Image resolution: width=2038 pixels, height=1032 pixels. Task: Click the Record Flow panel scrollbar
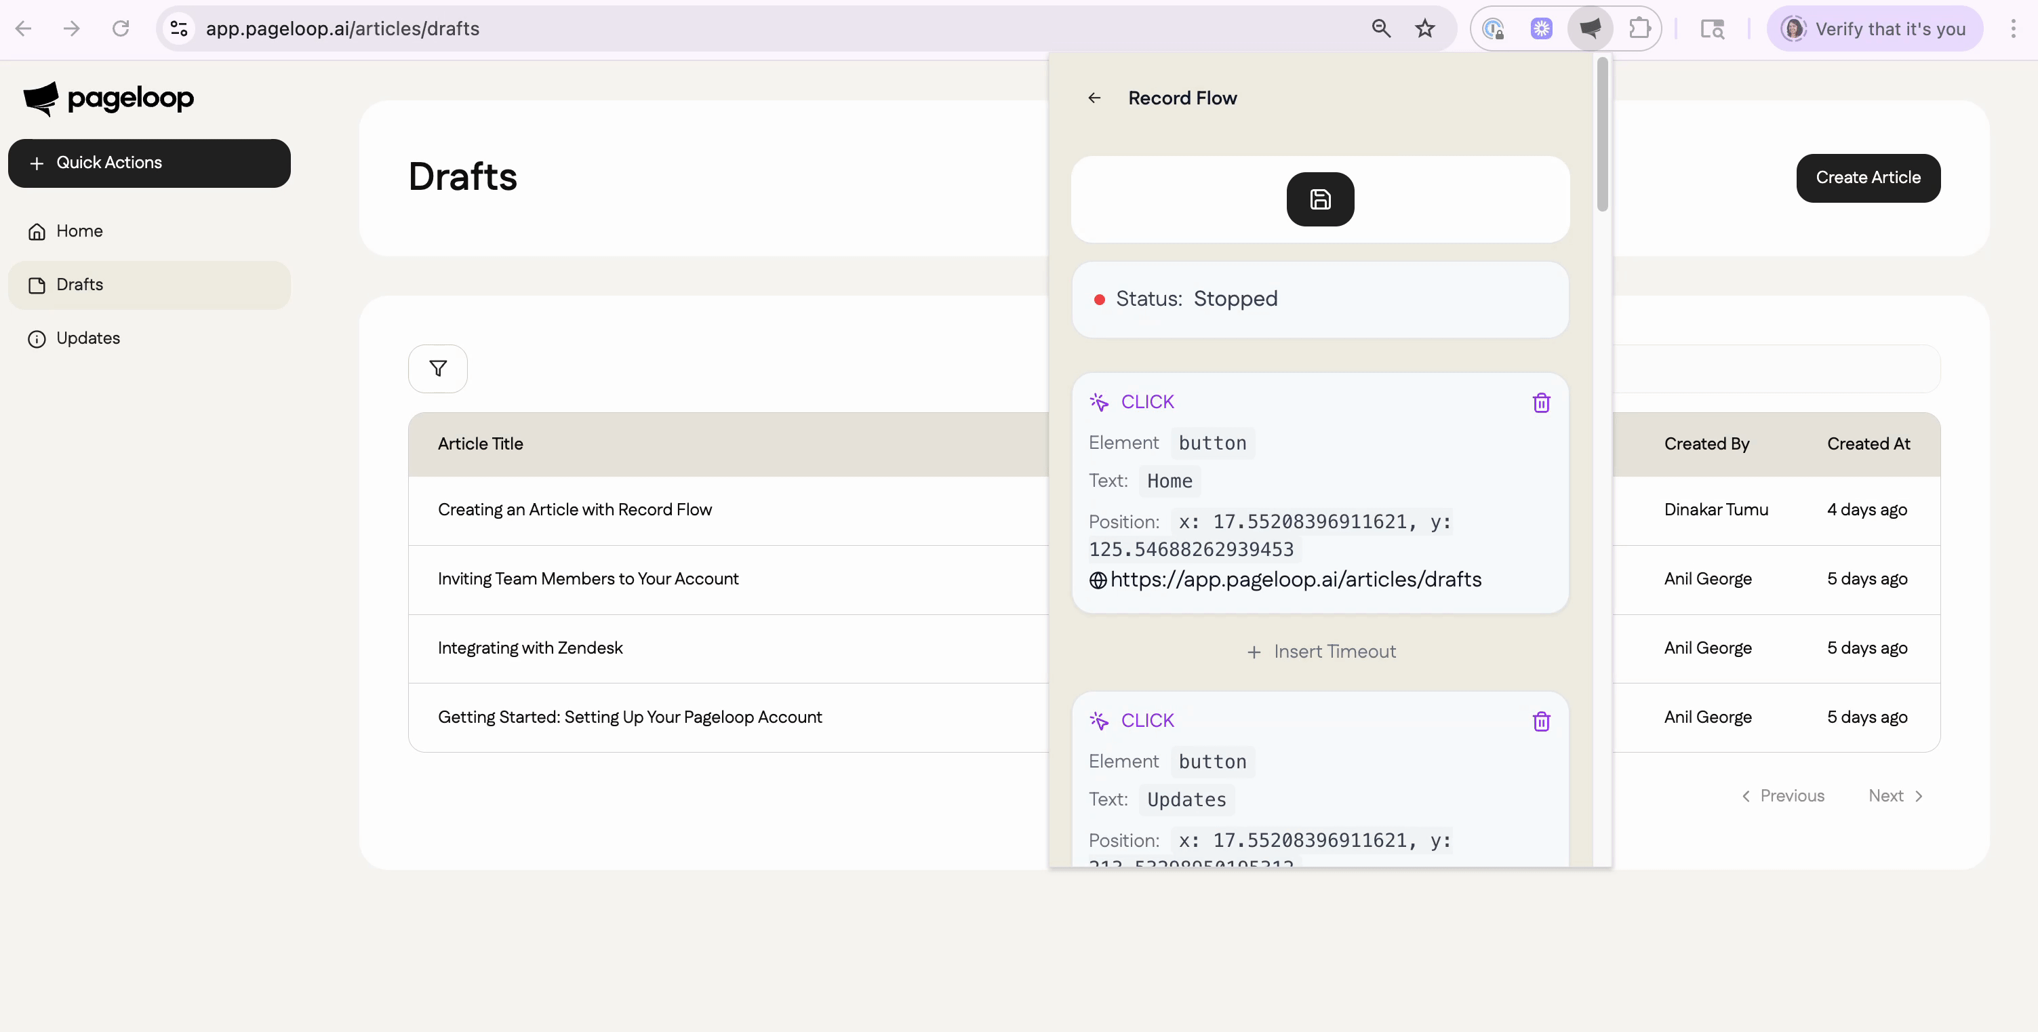point(1602,134)
